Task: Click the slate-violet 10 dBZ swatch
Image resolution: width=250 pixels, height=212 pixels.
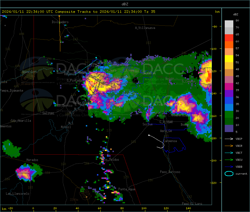Action: tap(229, 128)
